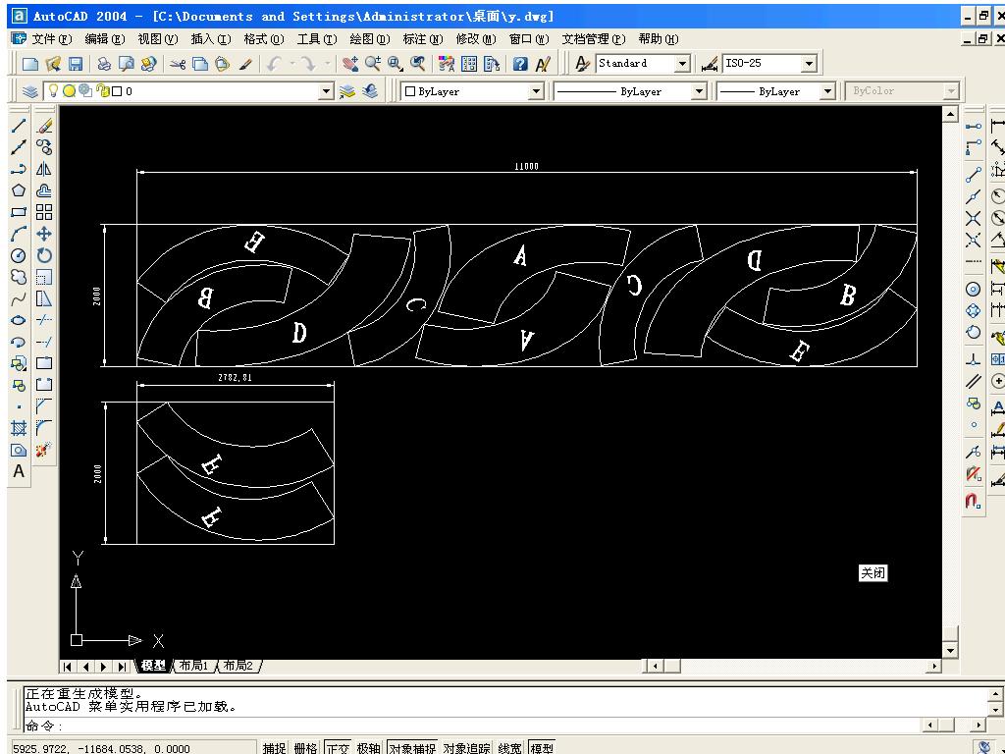Select the Circle tool
This screenshot has height=754, width=1005.
[19, 256]
